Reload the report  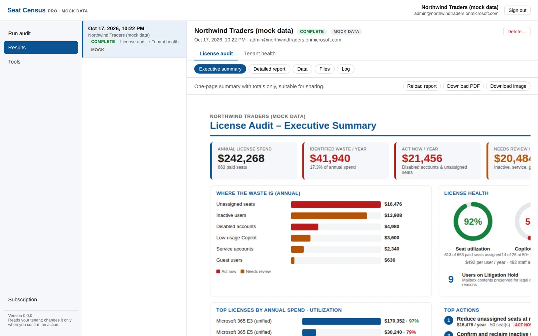tap(422, 86)
